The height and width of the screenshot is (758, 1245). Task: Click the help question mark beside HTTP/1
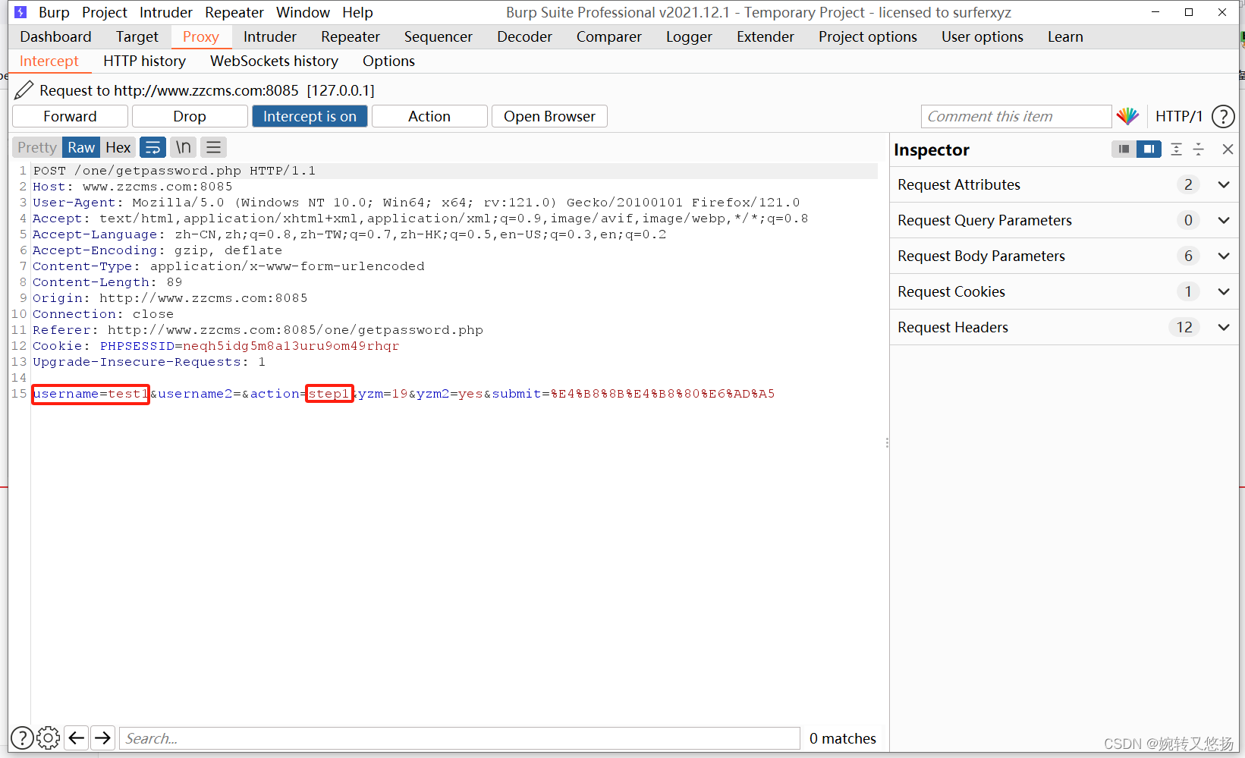1223,116
